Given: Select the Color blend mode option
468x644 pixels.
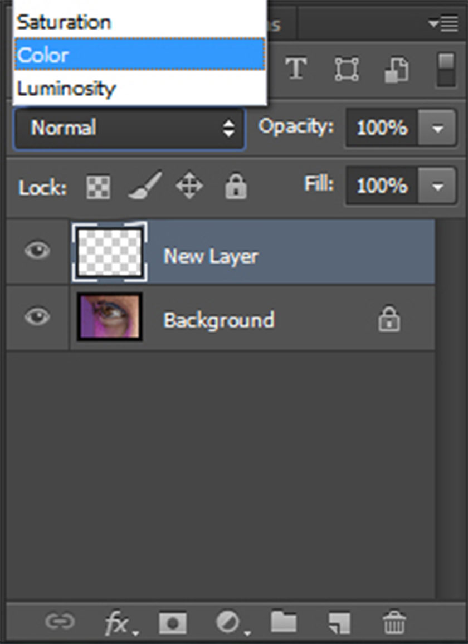Looking at the screenshot, I should pyautogui.click(x=139, y=55).
